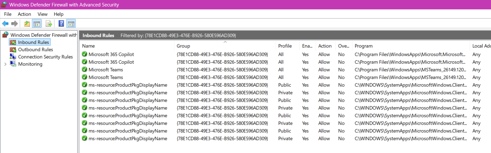Toggle the Show/Hide Console Tree toolbar icon

pos(37,24)
